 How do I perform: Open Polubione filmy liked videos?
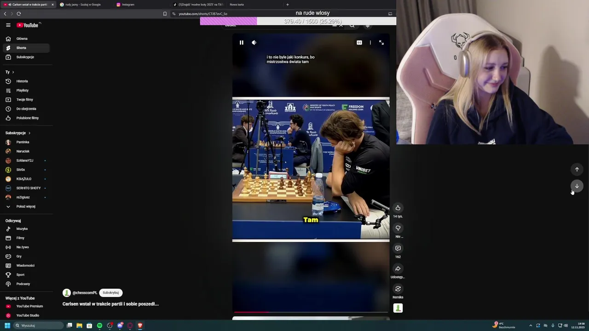pyautogui.click(x=27, y=118)
